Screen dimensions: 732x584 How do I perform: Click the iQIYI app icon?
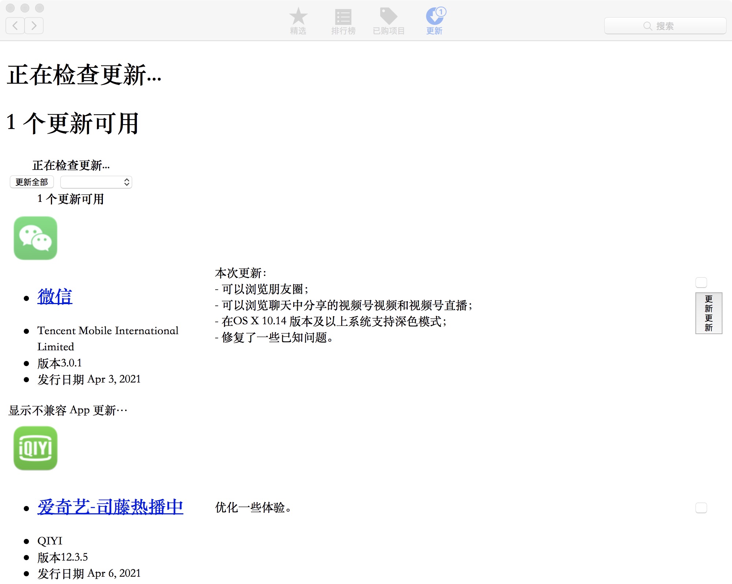coord(36,448)
